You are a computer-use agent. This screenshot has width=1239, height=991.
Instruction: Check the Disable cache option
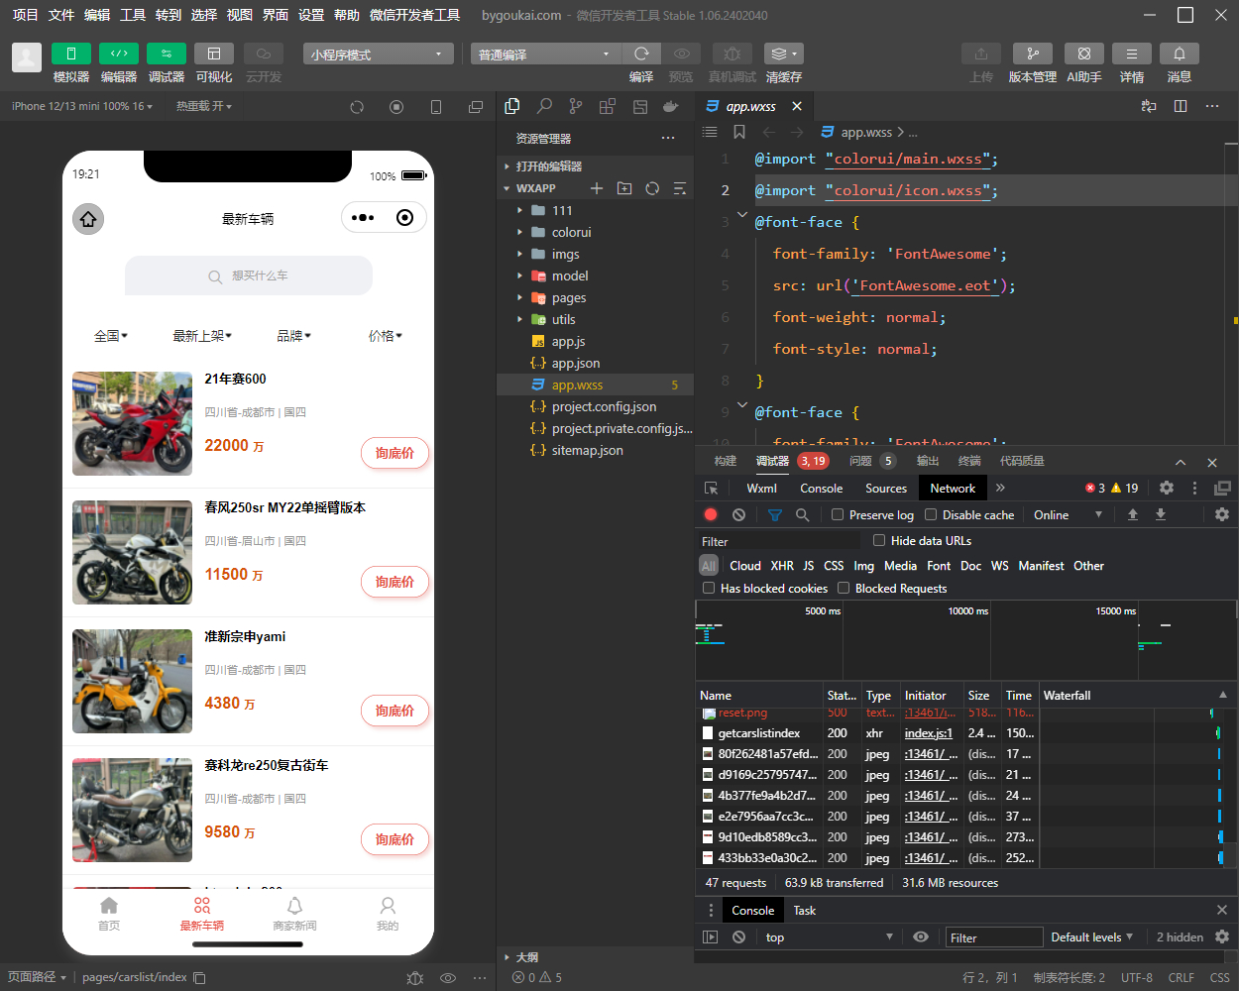click(x=931, y=514)
